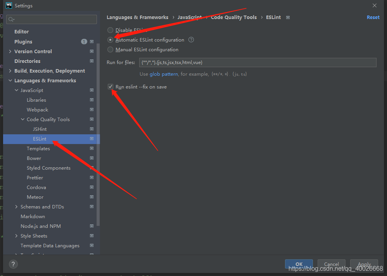Click the project-level icon beside Prettier
387x276 pixels.
92,178
